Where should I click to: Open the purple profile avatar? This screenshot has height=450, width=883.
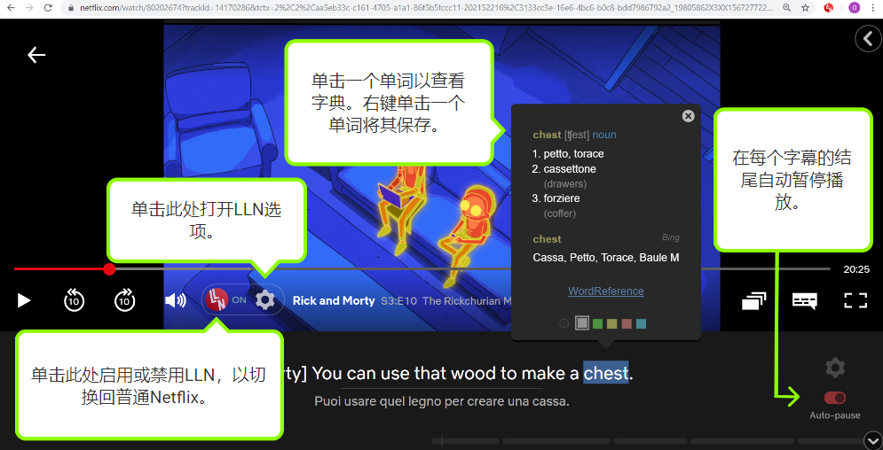click(x=854, y=8)
